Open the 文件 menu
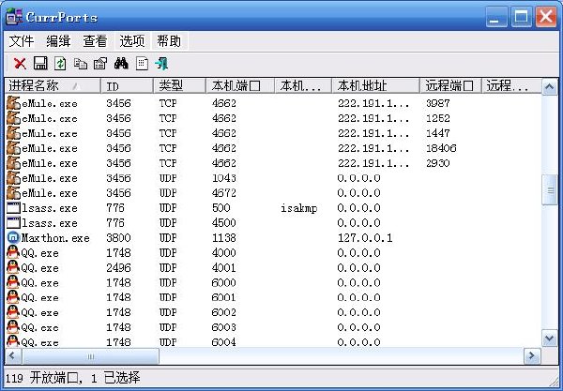Image resolution: width=563 pixels, height=391 pixels. (22, 41)
